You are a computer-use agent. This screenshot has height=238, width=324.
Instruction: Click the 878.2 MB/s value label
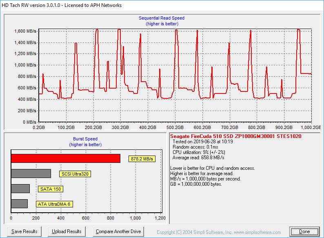pos(143,159)
